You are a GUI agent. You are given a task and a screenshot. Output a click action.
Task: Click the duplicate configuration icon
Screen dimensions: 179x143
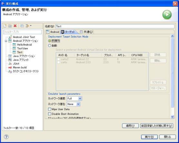point(10,26)
